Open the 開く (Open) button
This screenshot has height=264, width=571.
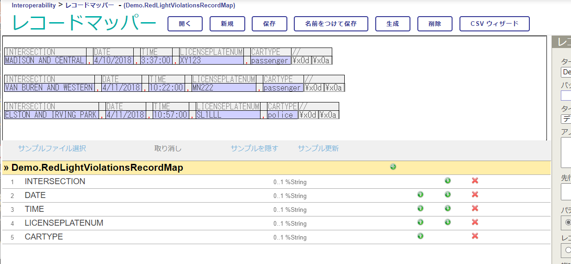pyautogui.click(x=185, y=24)
